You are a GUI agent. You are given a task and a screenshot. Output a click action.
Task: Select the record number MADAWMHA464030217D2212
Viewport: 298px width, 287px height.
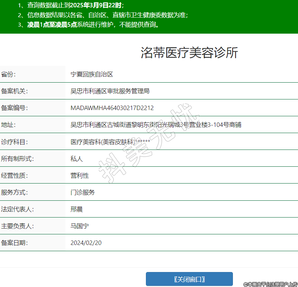pos(112,108)
